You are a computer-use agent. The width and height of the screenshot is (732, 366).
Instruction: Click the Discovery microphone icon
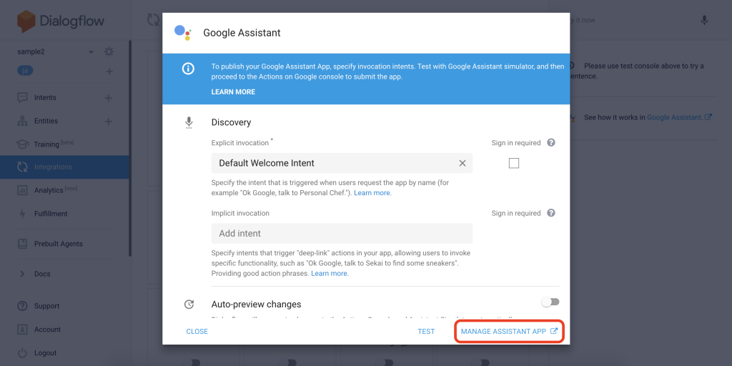pos(189,123)
